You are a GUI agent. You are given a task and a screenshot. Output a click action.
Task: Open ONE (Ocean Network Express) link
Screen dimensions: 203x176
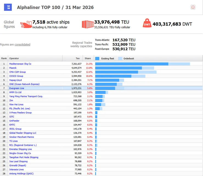click(24, 84)
